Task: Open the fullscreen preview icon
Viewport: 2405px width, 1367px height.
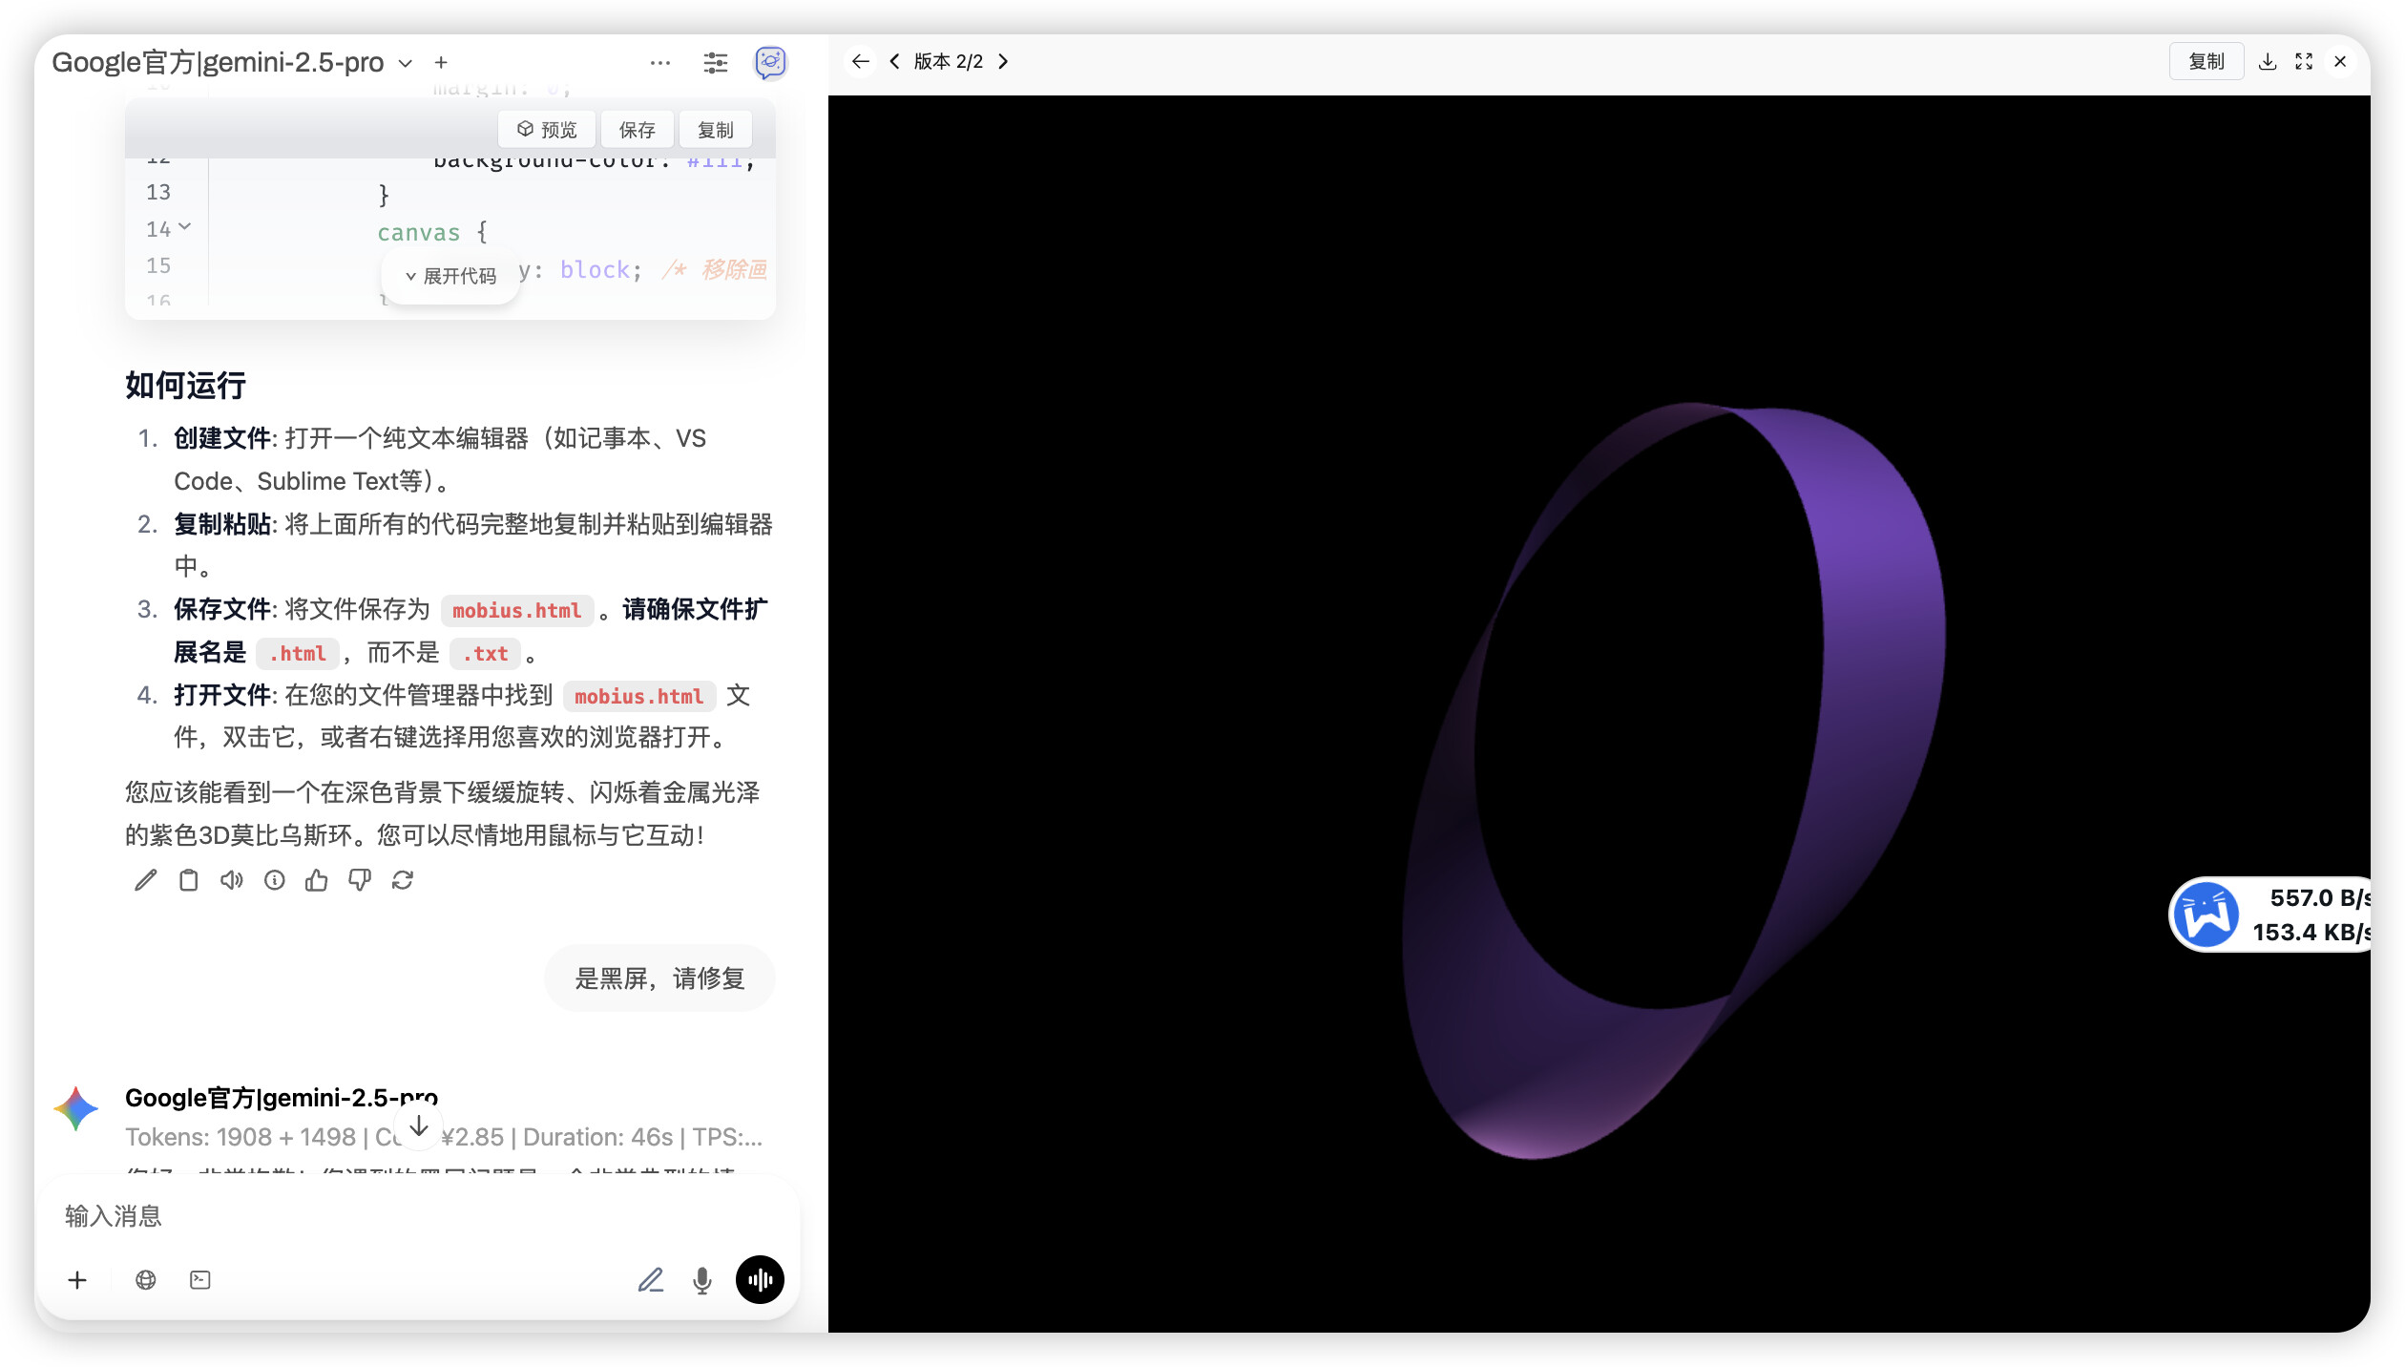Action: tap(2304, 61)
